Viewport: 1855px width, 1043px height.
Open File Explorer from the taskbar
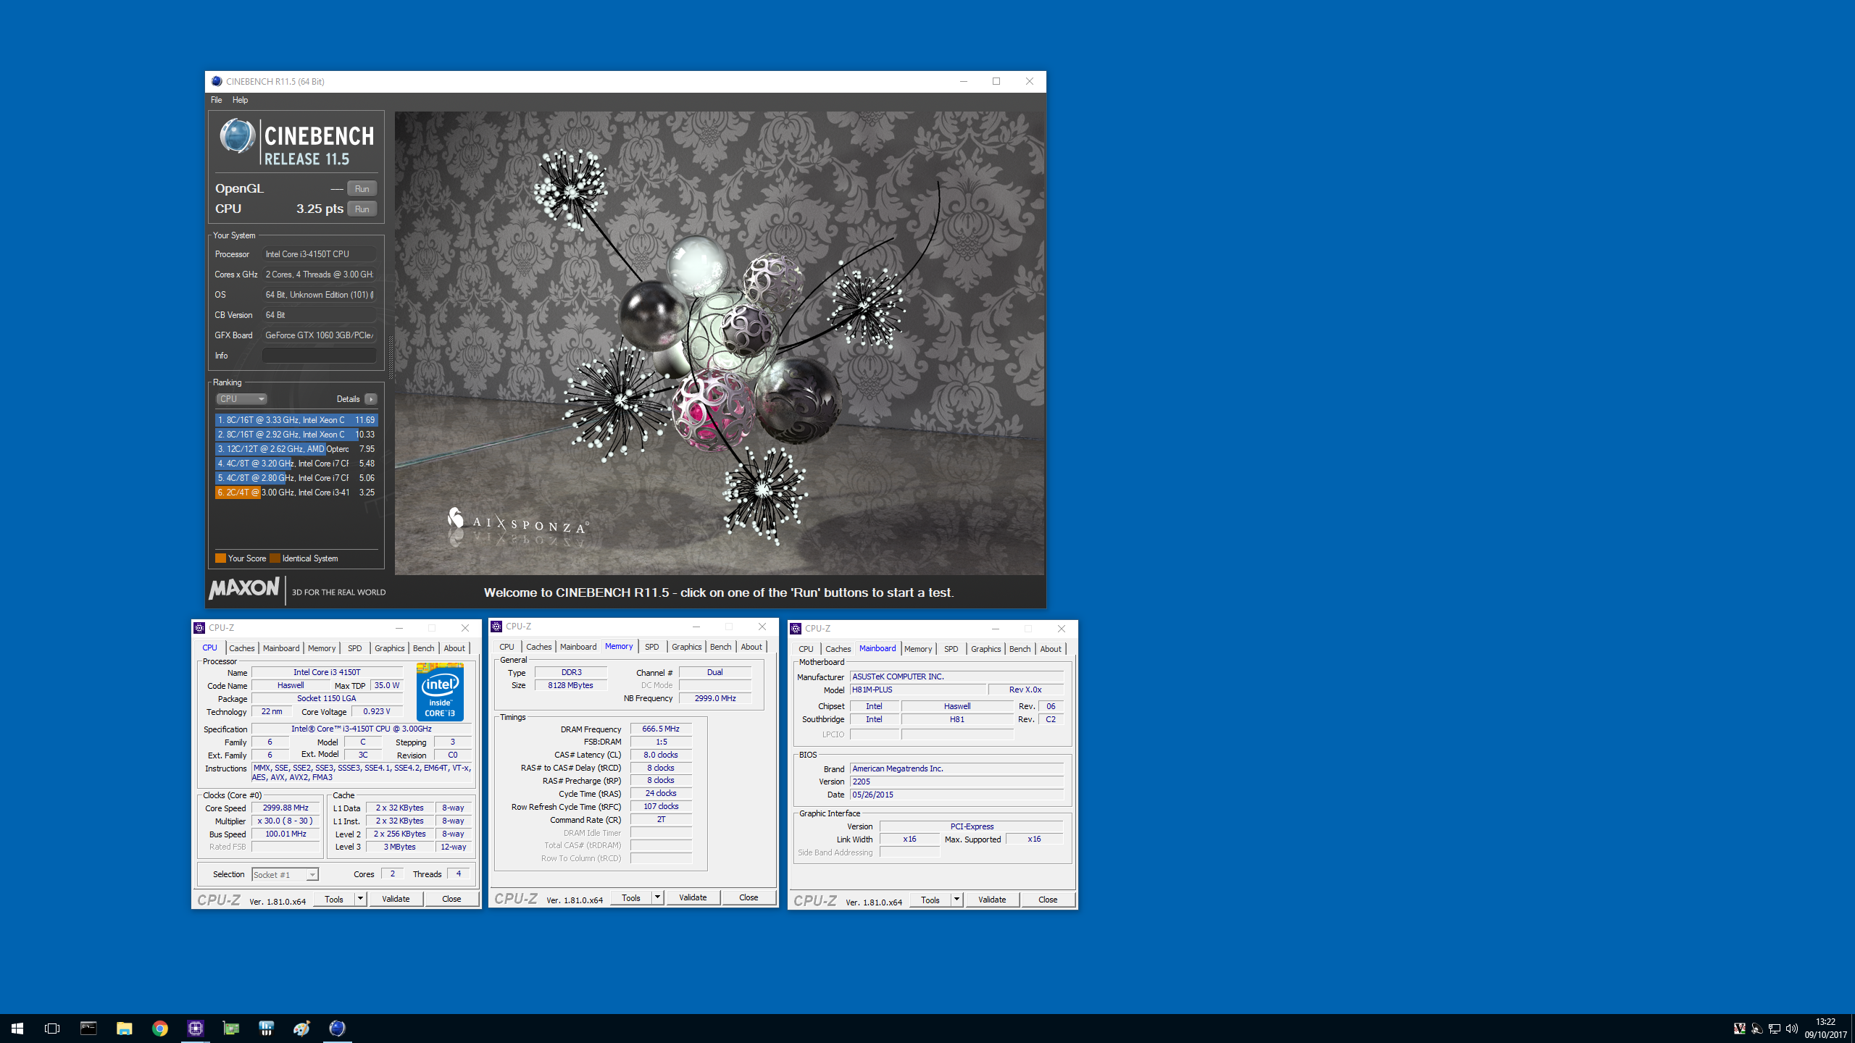125,1028
